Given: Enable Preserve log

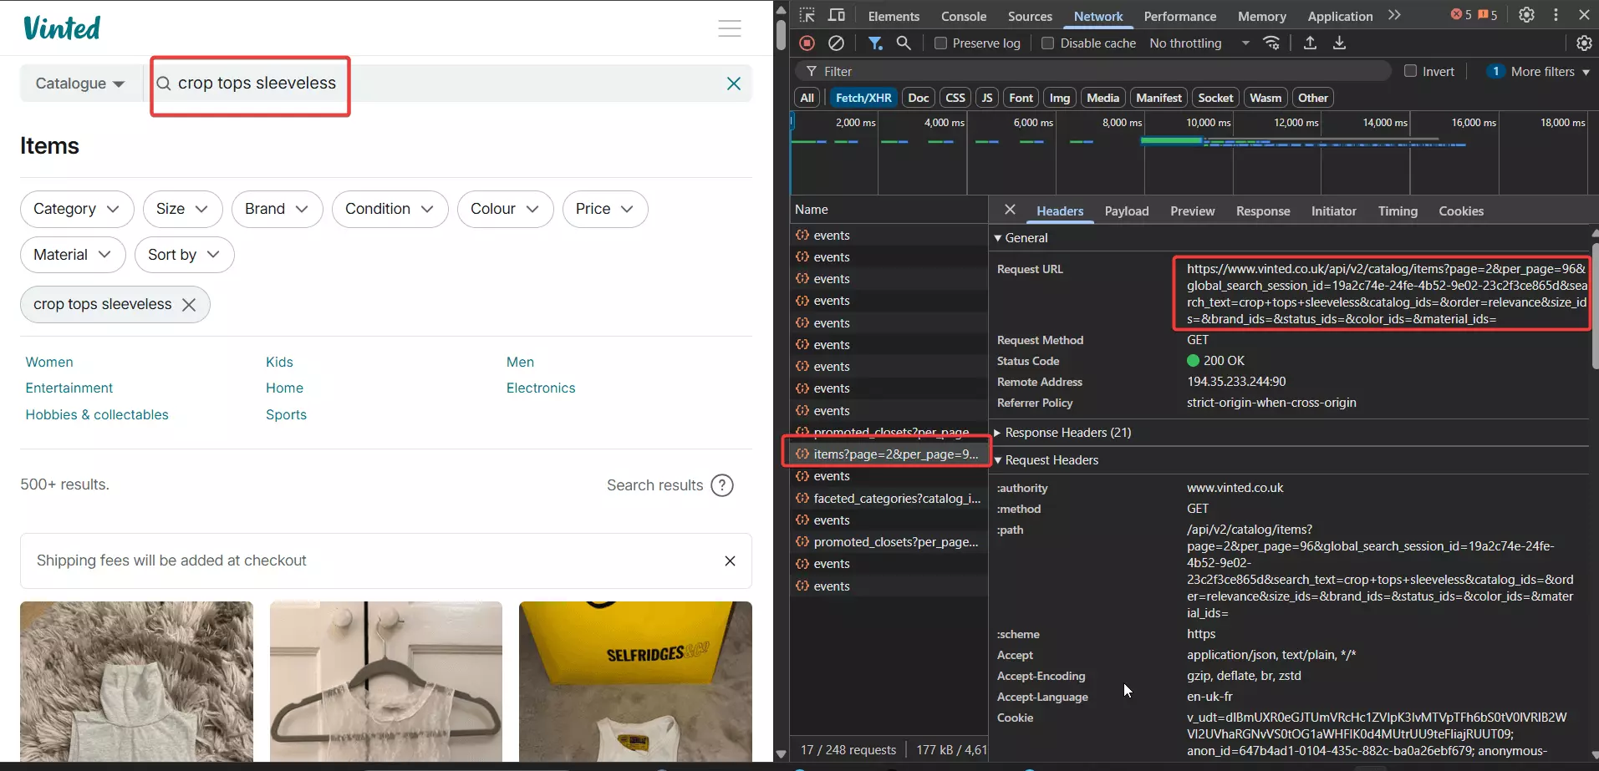Looking at the screenshot, I should [940, 43].
